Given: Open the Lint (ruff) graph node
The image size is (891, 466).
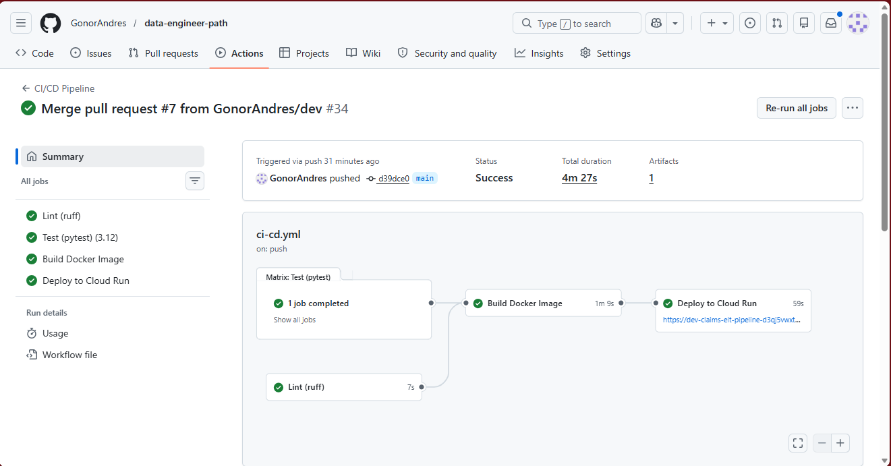Looking at the screenshot, I should (x=344, y=387).
